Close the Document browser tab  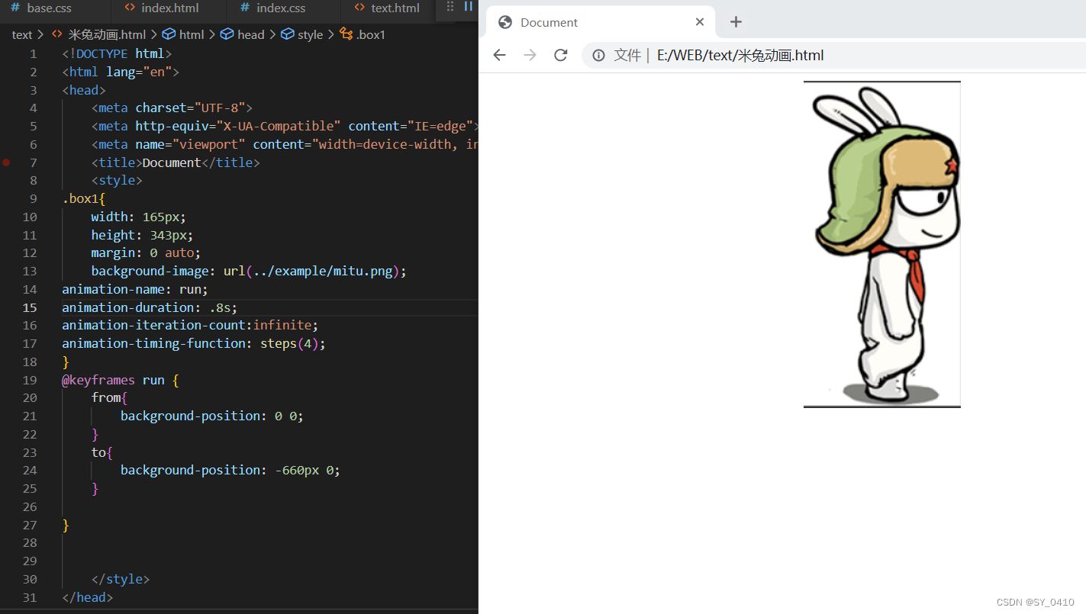click(700, 22)
